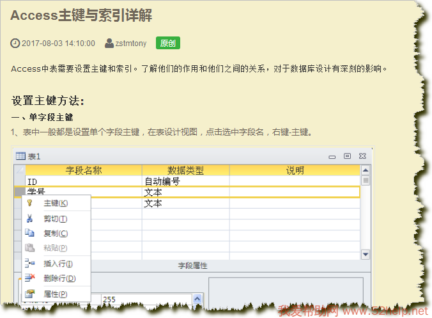Click the 字段名称 column header
Image resolution: width=432 pixels, height=318 pixels.
(84, 170)
